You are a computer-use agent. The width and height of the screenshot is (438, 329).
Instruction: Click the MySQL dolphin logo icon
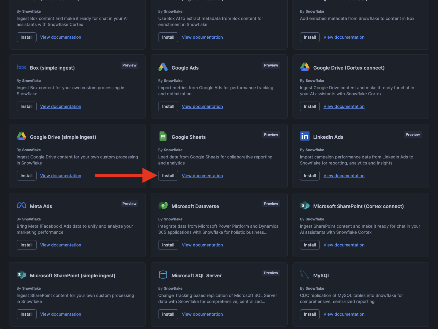click(305, 275)
